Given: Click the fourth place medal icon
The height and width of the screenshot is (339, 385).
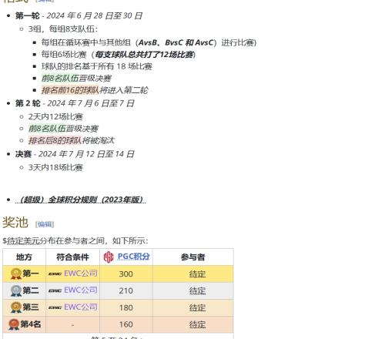Looking at the screenshot, I should click(14, 324).
